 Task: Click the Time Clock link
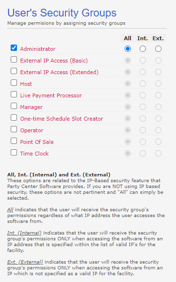[x=34, y=154]
